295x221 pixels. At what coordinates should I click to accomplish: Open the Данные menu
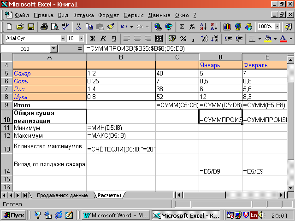click(x=159, y=15)
